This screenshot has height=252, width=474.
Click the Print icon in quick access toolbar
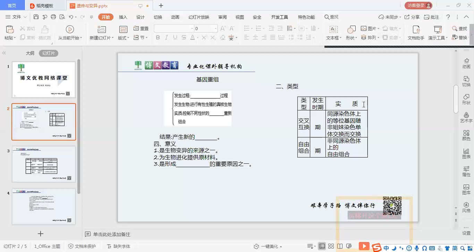click(53, 17)
